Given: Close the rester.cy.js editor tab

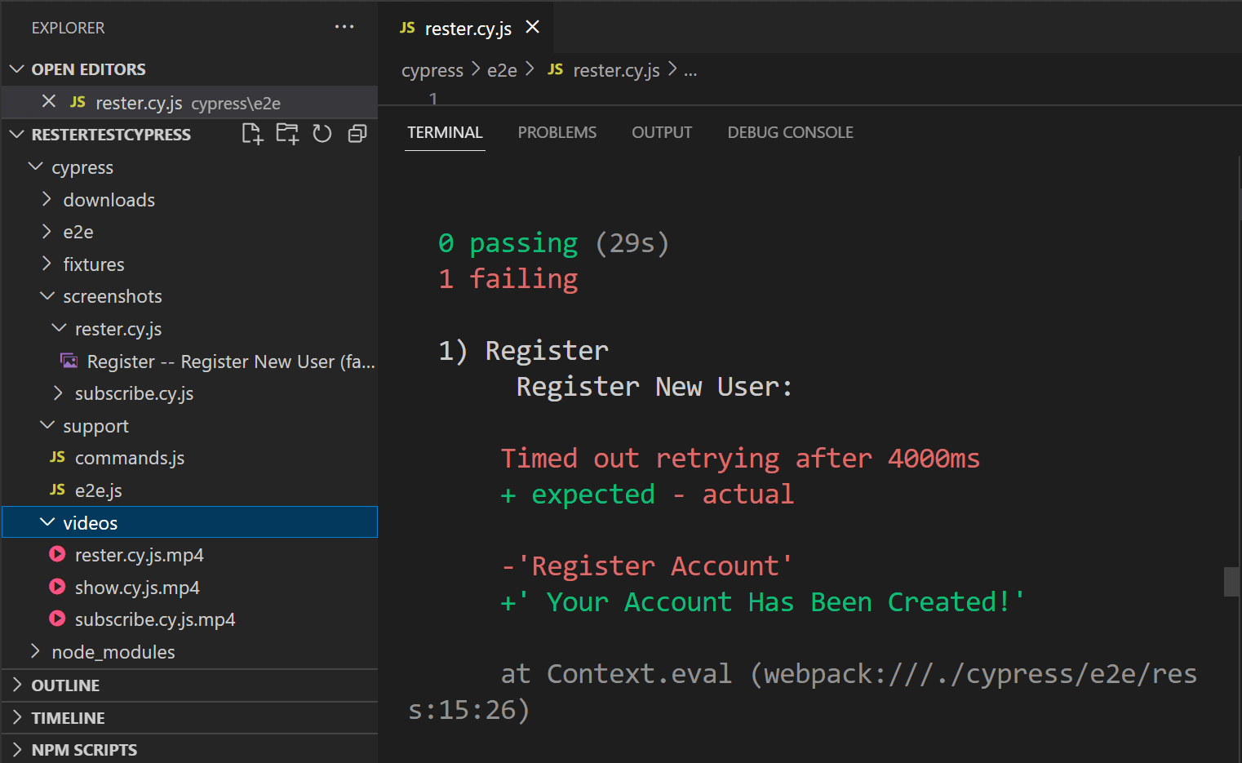Looking at the screenshot, I should 533,28.
